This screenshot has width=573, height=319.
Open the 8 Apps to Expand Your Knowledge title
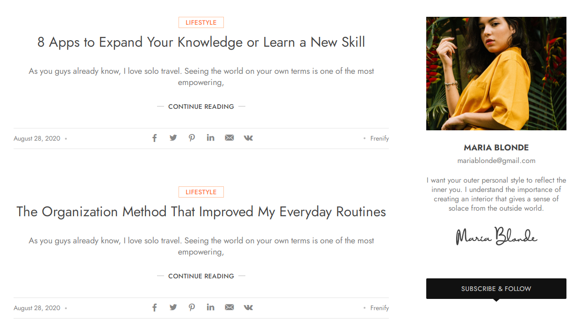[x=201, y=43]
